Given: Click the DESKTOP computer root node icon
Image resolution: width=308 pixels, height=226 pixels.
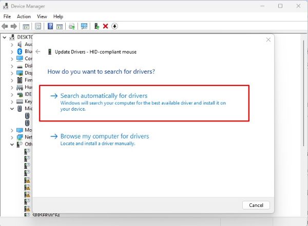Looking at the screenshot, I should point(12,37).
